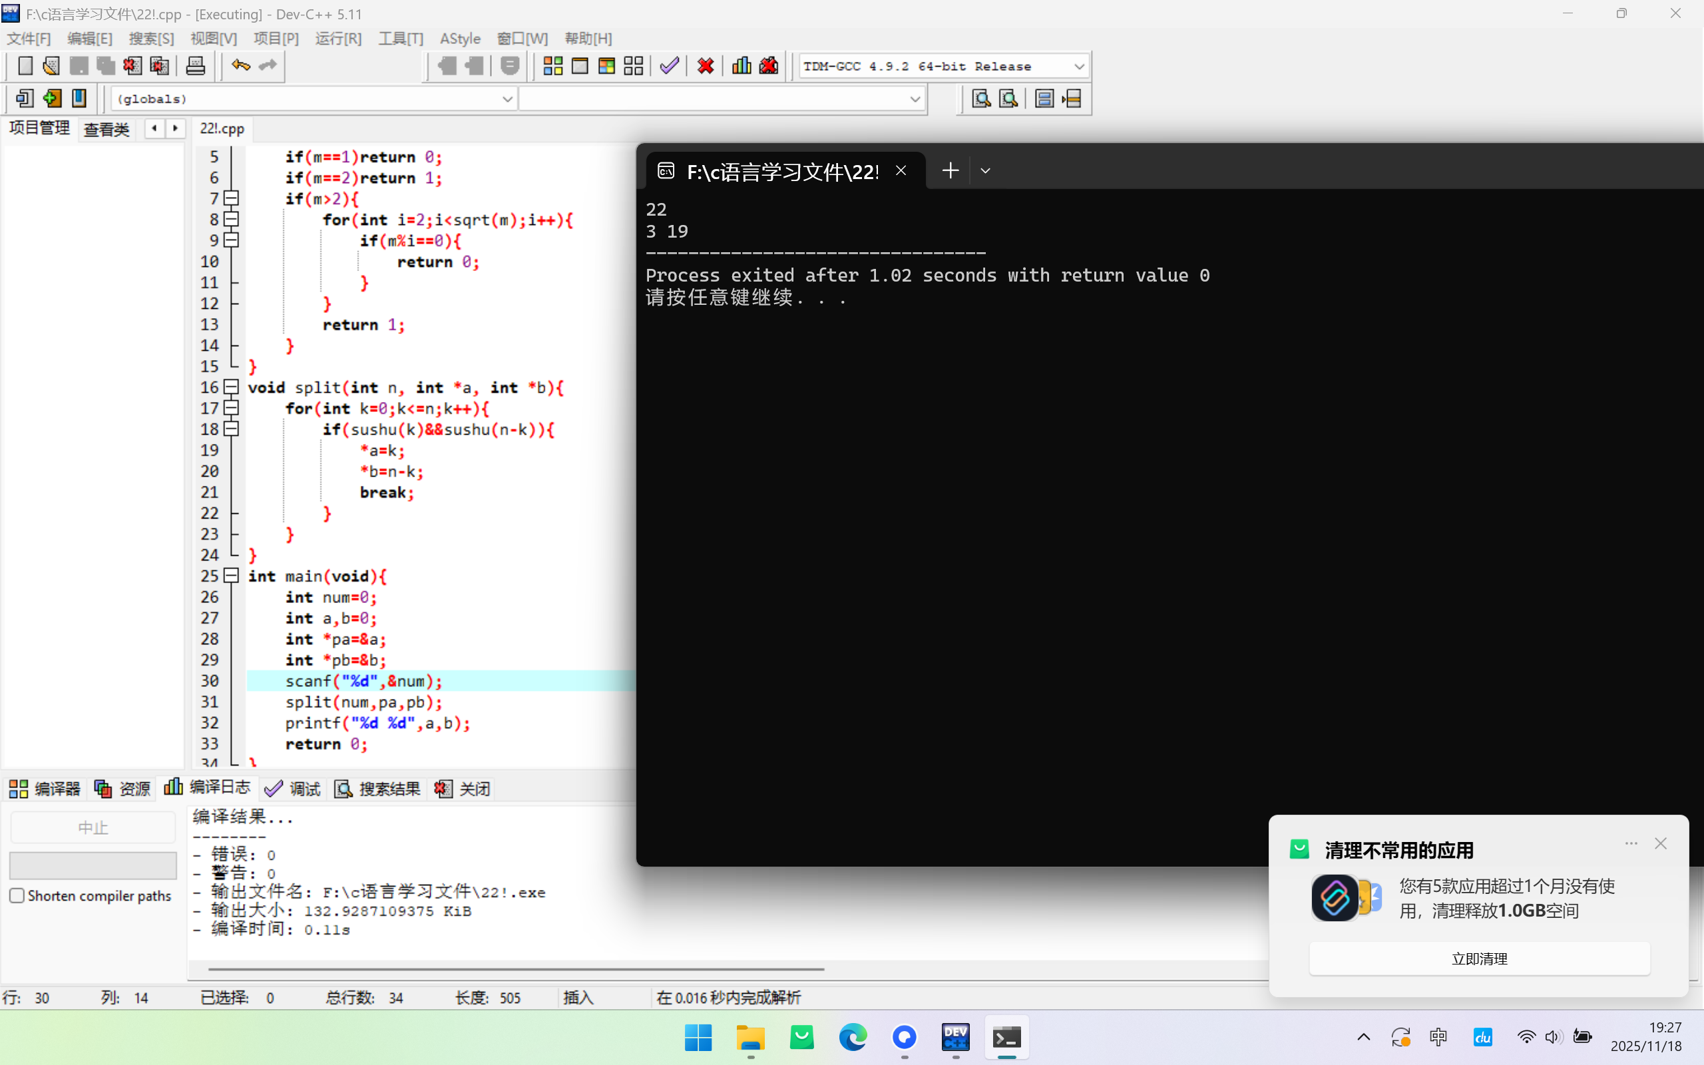The height and width of the screenshot is (1065, 1704).
Task: Click the profile analysis bar chart icon
Action: coord(742,66)
